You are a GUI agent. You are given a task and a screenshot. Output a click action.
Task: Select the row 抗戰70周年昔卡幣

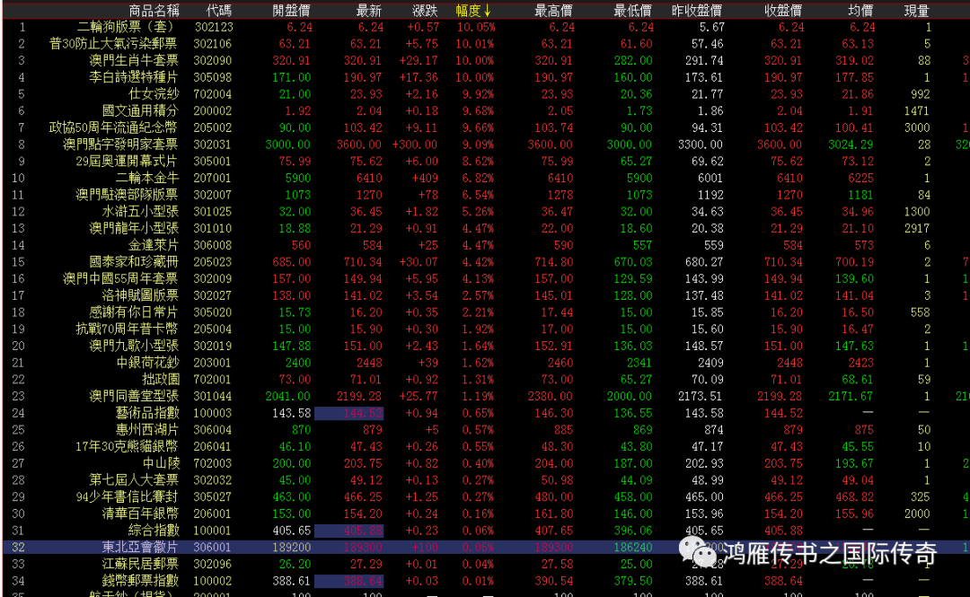pos(486,329)
